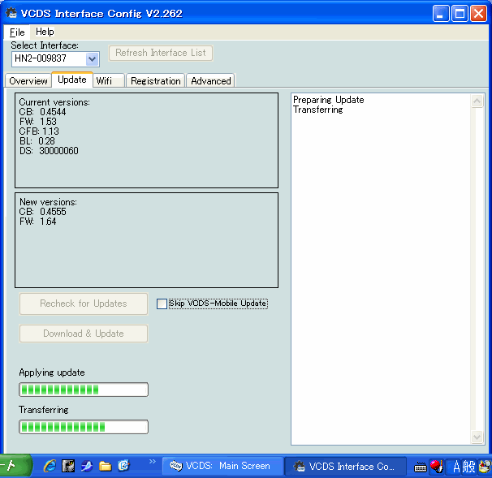The height and width of the screenshot is (478, 492).
Task: Click current 'FW: 1.53' version text
Action: click(x=37, y=122)
